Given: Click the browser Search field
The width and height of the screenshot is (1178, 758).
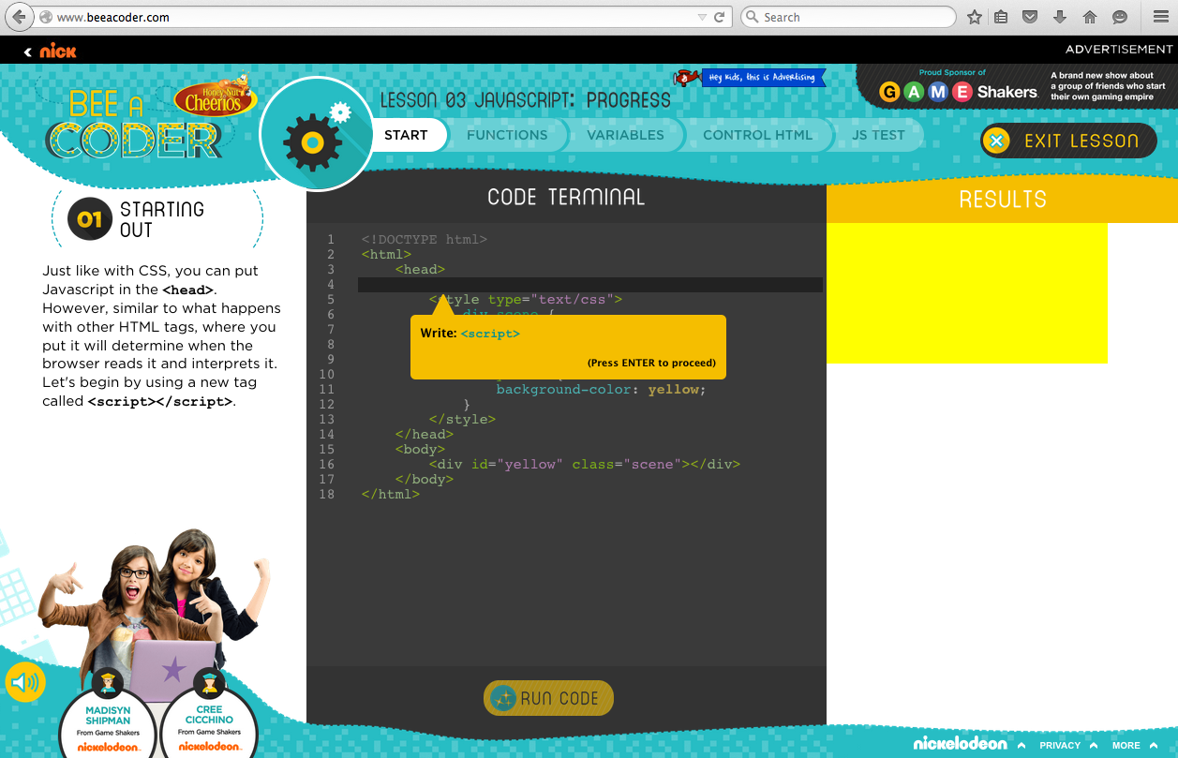Looking at the screenshot, I should tap(848, 17).
